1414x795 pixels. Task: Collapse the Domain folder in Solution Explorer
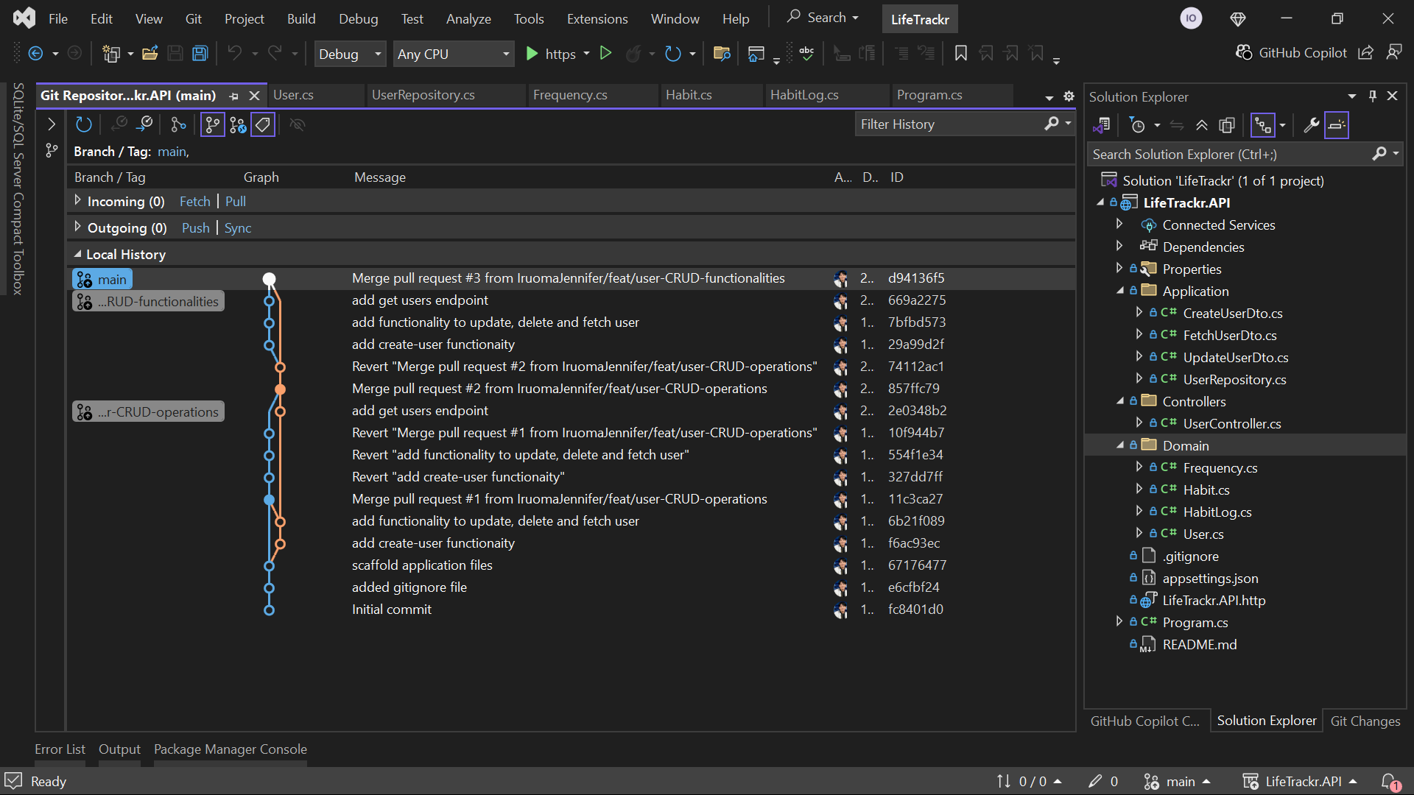point(1120,445)
